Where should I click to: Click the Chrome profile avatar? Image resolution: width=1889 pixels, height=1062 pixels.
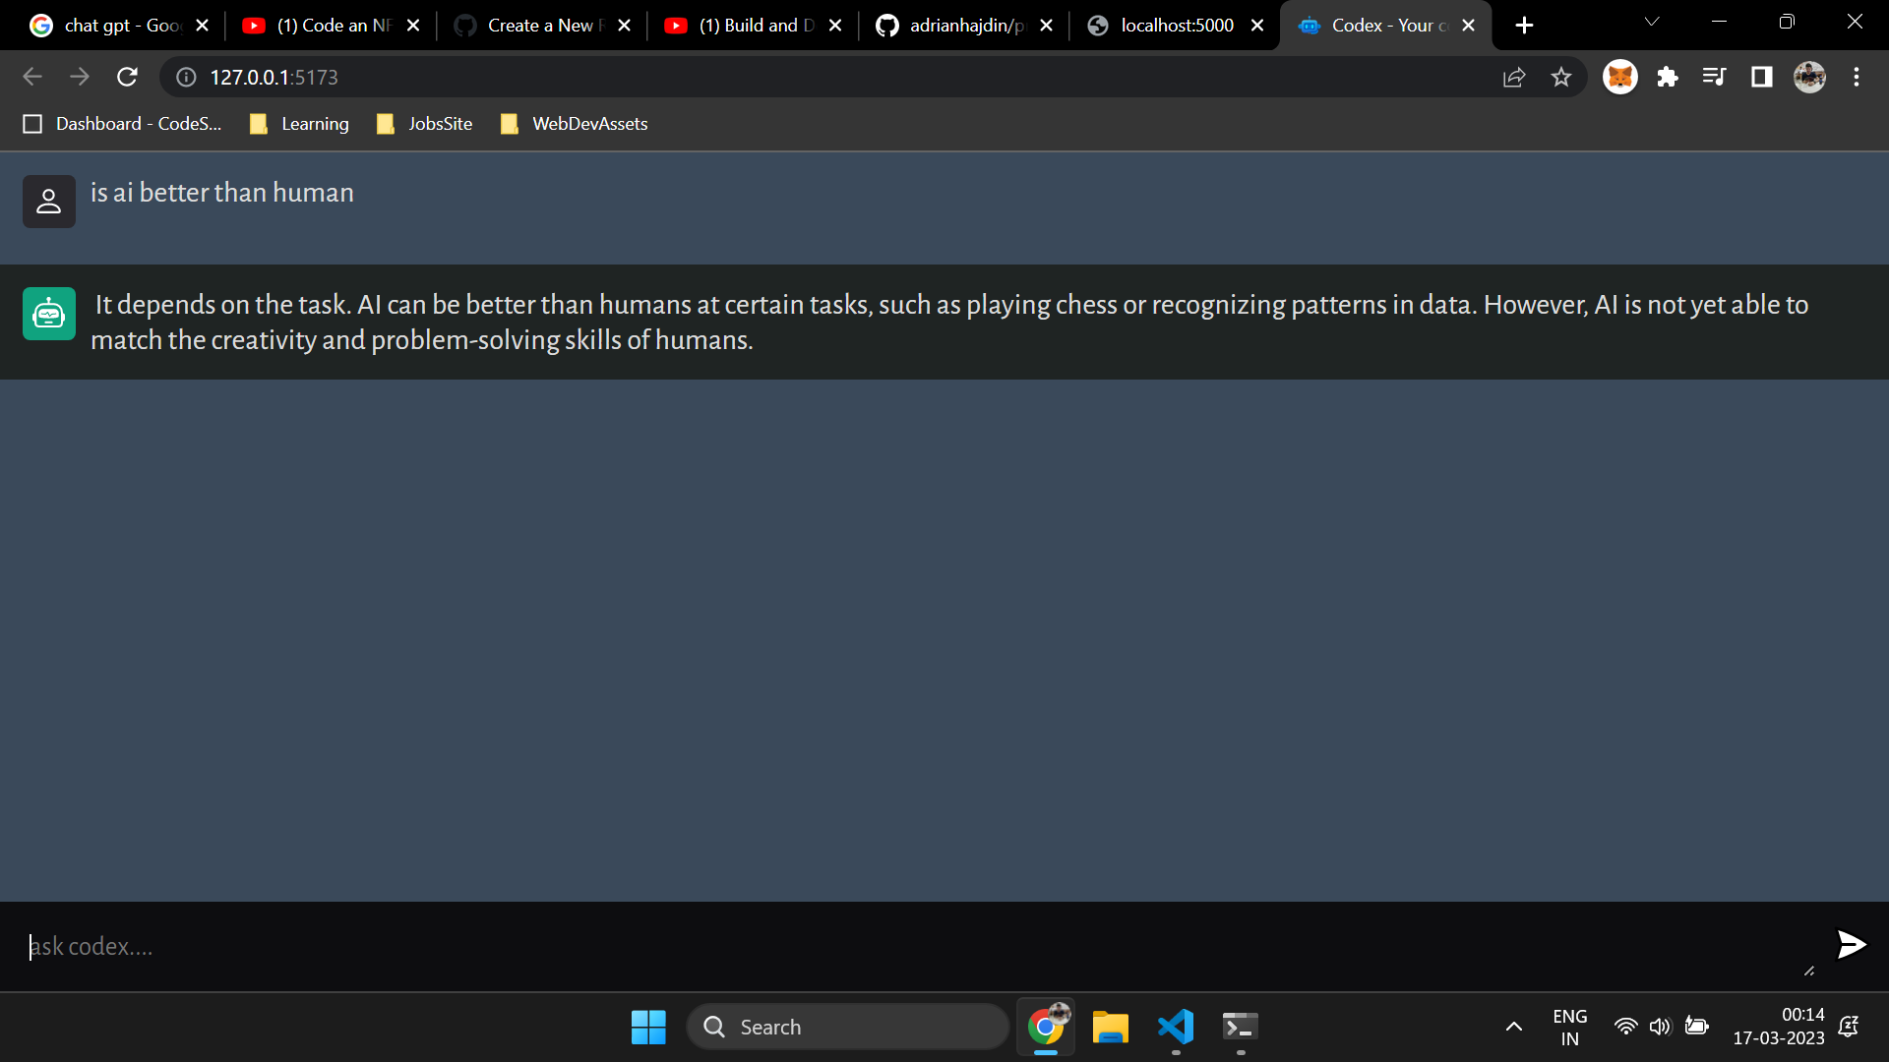click(1810, 77)
